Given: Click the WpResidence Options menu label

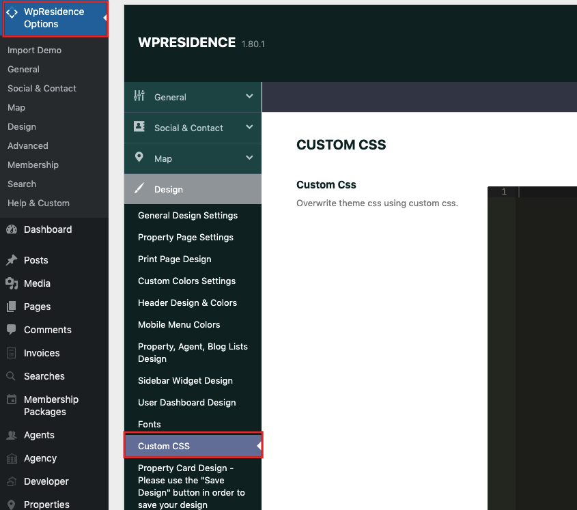Looking at the screenshot, I should (54, 18).
